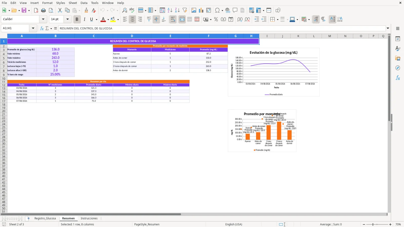The image size is (404, 227).
Task: Open the Data menu
Action: (84, 3)
